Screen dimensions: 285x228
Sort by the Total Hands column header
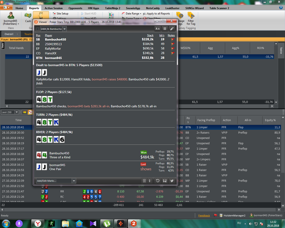click(x=16, y=48)
